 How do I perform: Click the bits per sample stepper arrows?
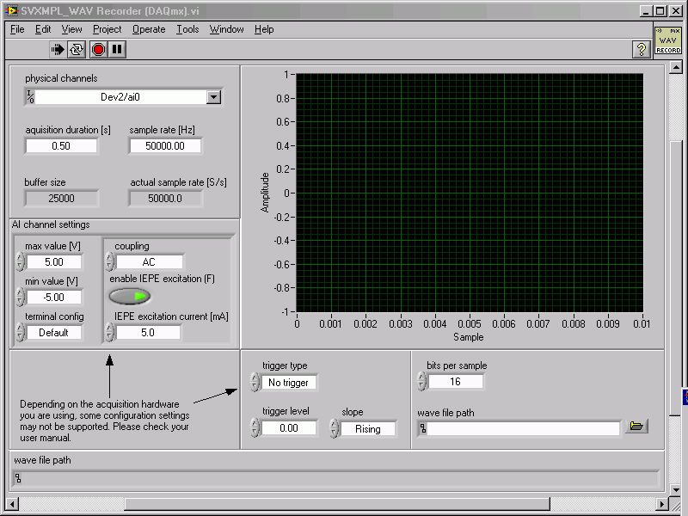[421, 382]
